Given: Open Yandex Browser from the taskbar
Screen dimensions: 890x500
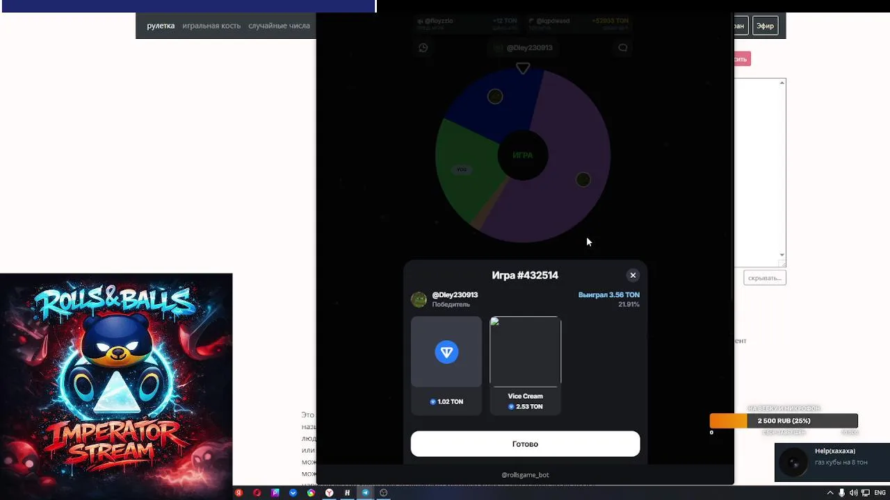Looking at the screenshot, I should tap(329, 492).
